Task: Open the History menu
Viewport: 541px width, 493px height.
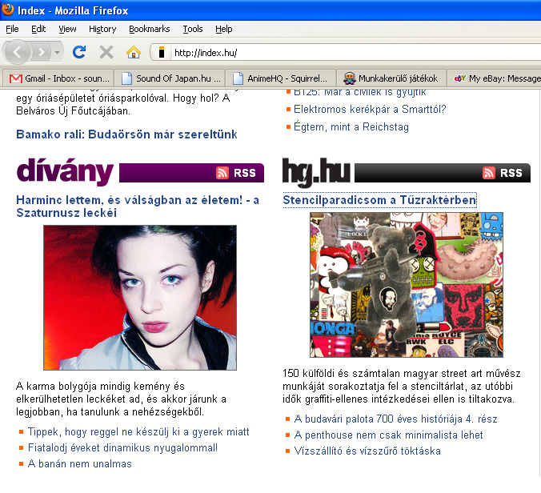Action: pyautogui.click(x=102, y=29)
